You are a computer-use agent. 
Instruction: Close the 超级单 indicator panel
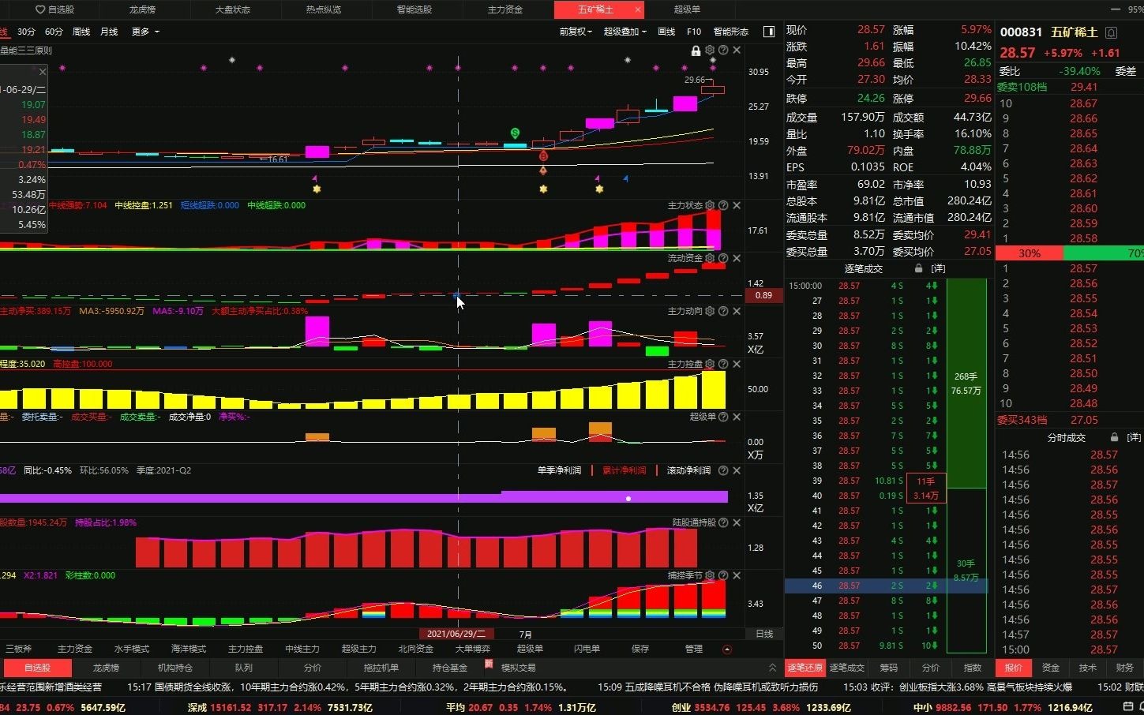737,417
